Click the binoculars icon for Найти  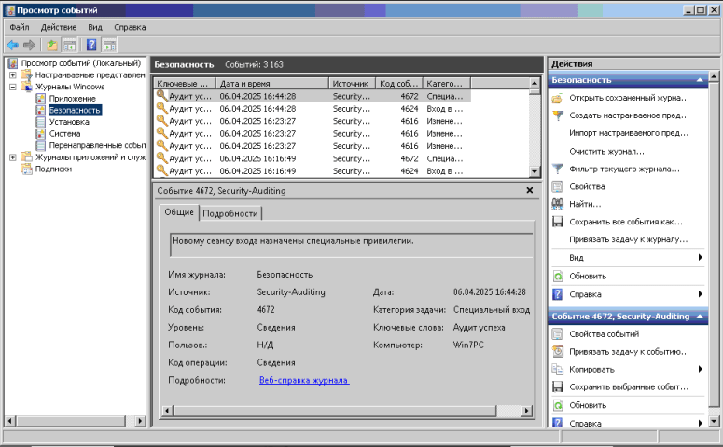coord(558,204)
